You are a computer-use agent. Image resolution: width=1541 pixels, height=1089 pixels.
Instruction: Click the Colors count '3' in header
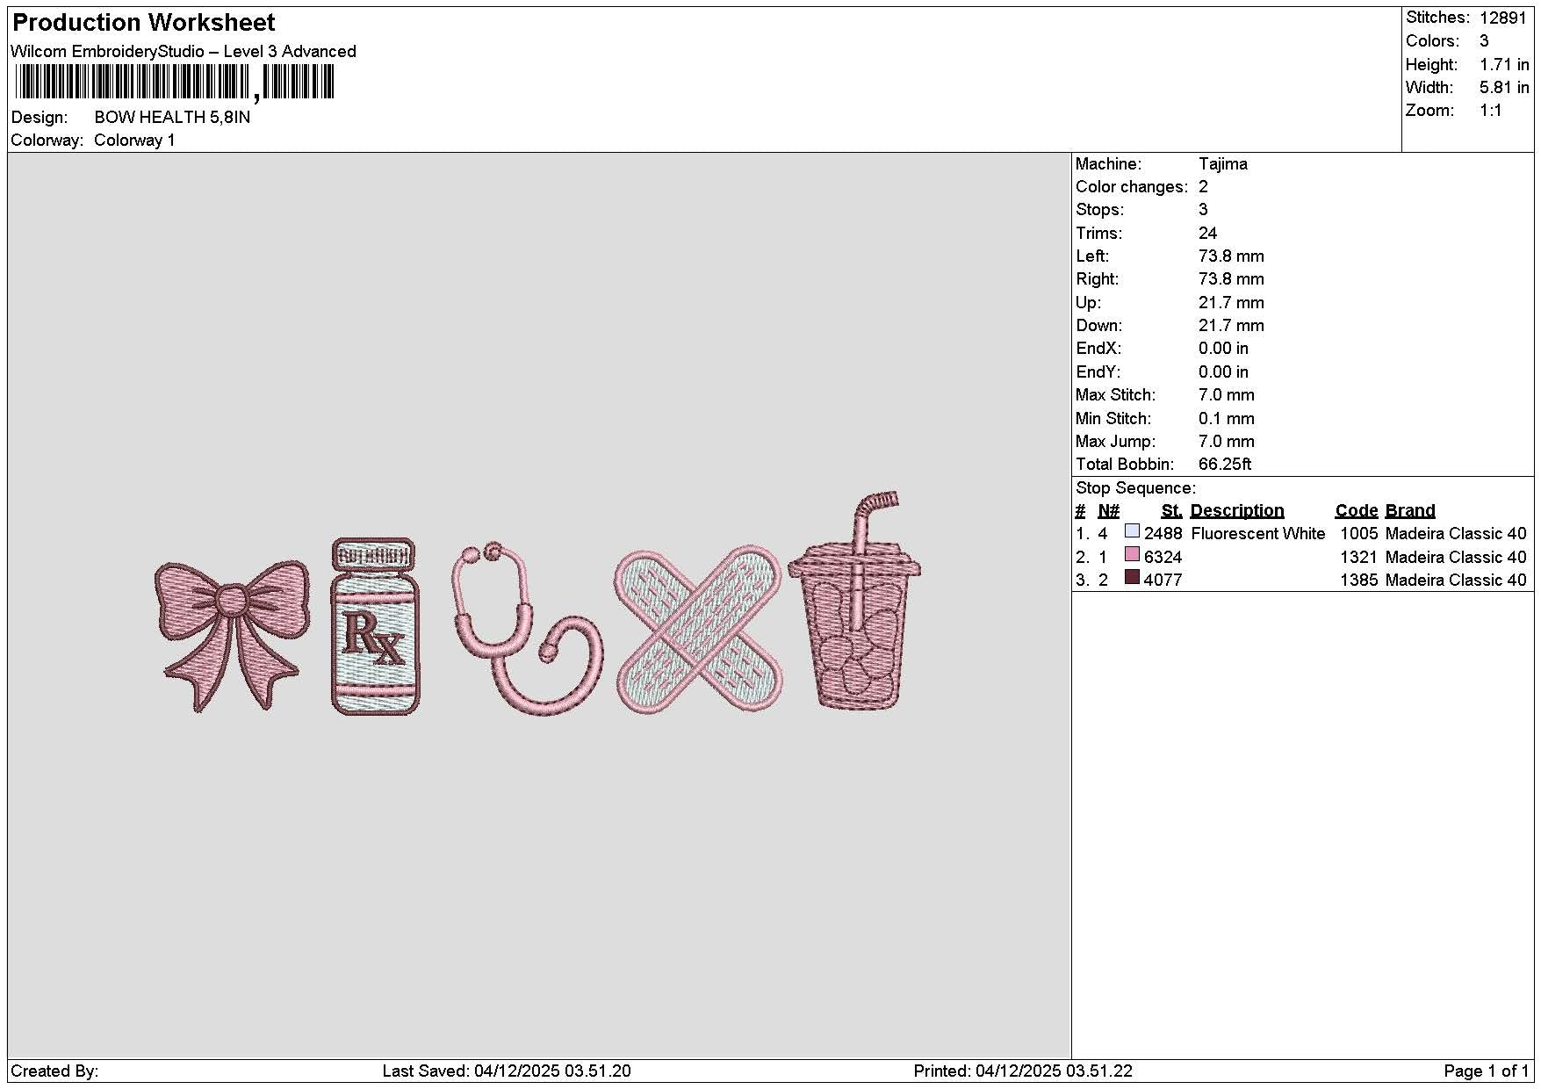click(1484, 41)
